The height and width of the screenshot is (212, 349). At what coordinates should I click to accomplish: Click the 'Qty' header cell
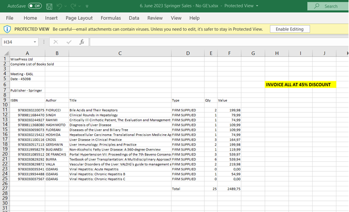(211, 100)
